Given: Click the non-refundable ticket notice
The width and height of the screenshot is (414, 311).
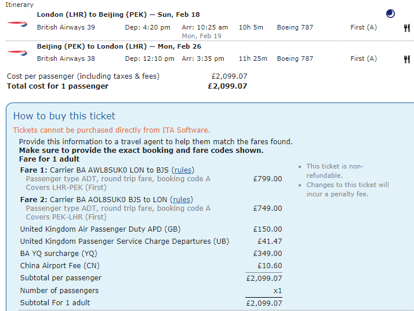Looking at the screenshot, I should (335, 171).
